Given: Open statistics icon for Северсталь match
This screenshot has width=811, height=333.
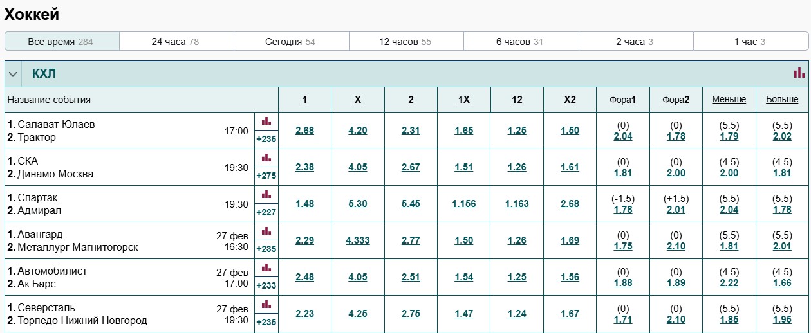Looking at the screenshot, I should 266,304.
